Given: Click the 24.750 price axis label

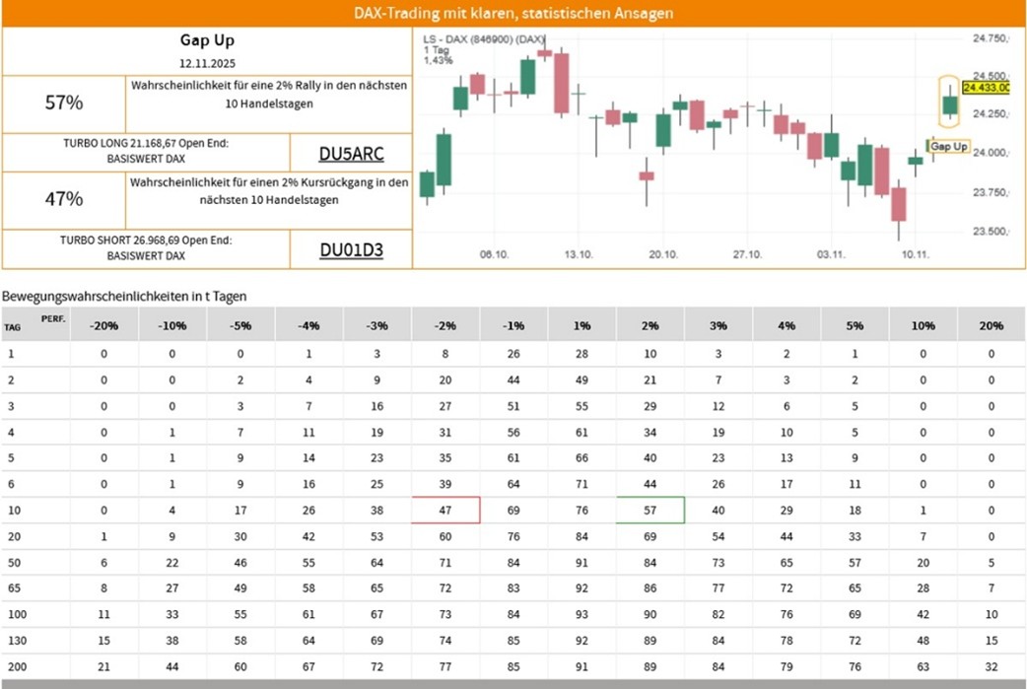Looking at the screenshot, I should click(991, 38).
